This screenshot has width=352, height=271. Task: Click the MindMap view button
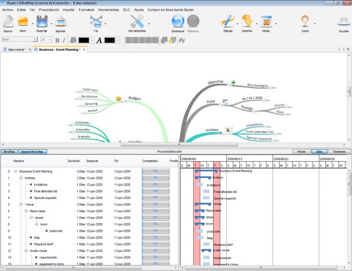(x=9, y=152)
